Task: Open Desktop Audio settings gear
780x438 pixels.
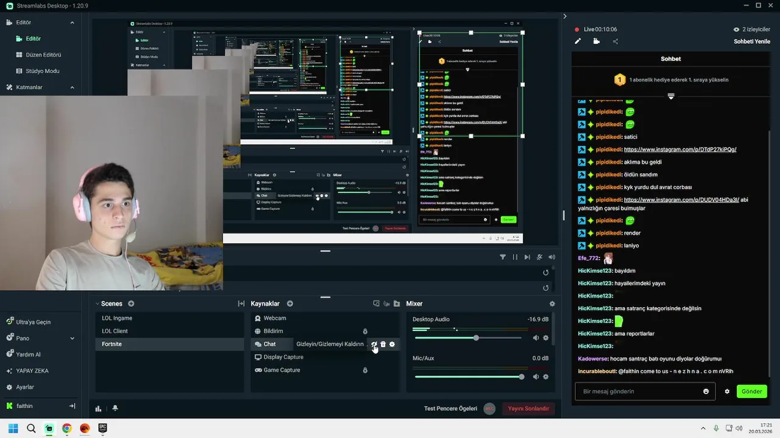Action: pyautogui.click(x=545, y=338)
